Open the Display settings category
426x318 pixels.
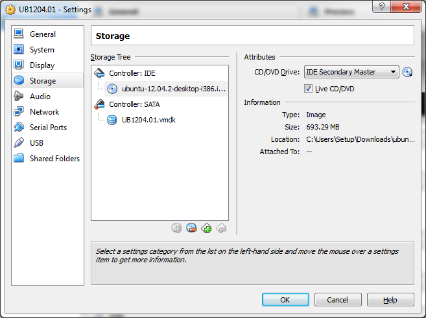[x=42, y=65]
